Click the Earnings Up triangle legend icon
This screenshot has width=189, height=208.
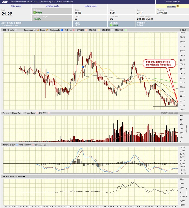tap(38, 30)
